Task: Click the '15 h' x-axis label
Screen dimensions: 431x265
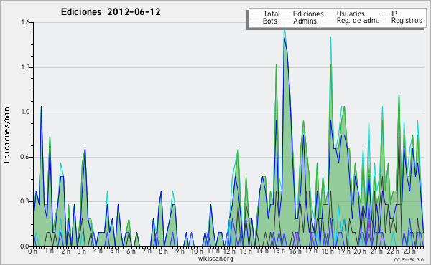Action: pos(278,251)
